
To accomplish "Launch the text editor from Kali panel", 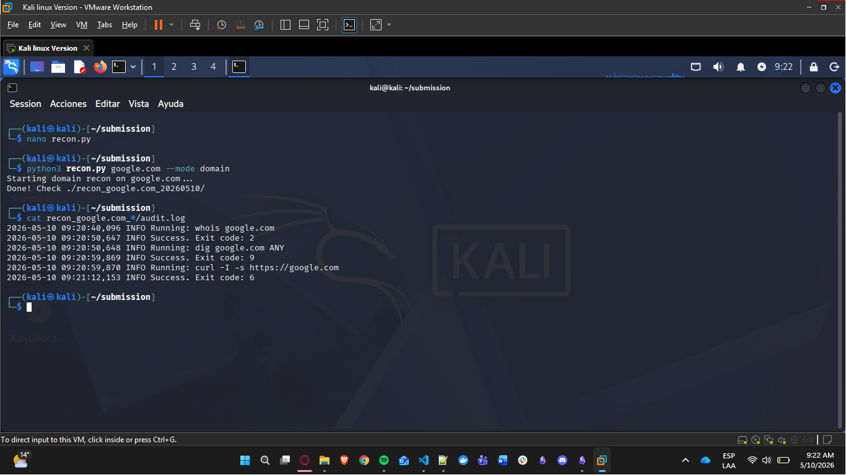I will pyautogui.click(x=79, y=67).
